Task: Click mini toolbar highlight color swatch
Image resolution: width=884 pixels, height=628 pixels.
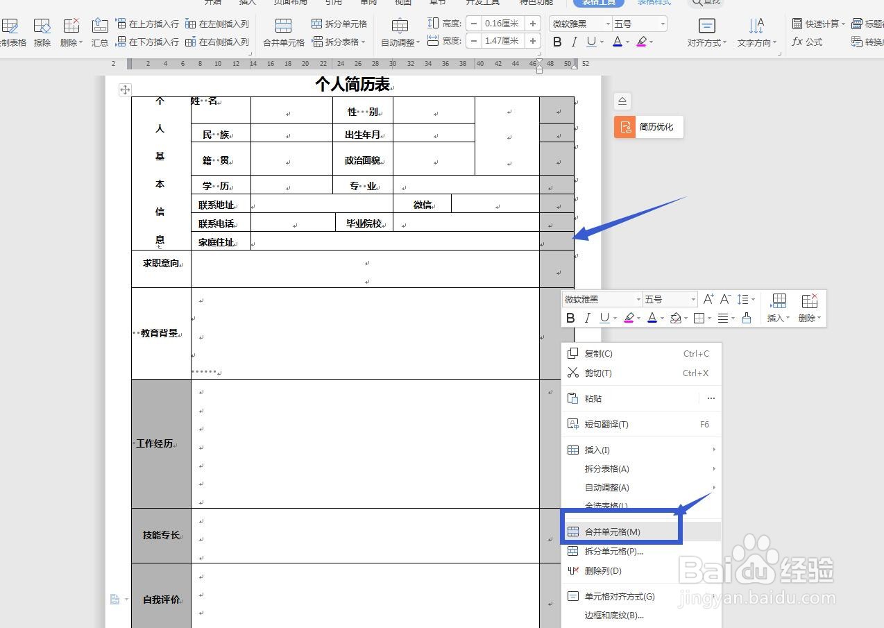Action: click(x=629, y=318)
